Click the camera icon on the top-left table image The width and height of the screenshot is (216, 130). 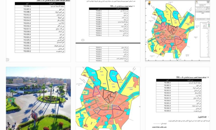(8, 59)
